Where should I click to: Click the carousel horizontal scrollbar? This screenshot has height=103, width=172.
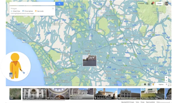[44, 100]
